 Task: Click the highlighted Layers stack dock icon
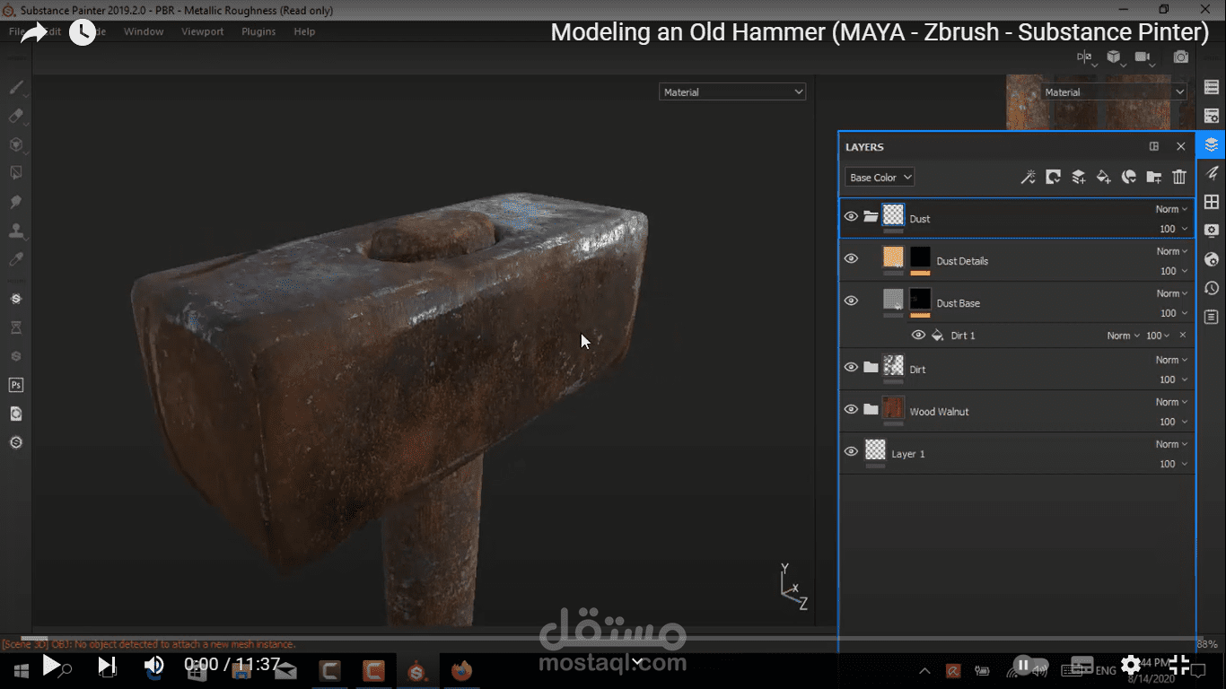point(1212,144)
